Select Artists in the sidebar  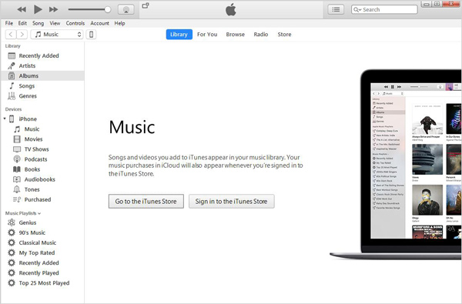[x=42, y=65]
